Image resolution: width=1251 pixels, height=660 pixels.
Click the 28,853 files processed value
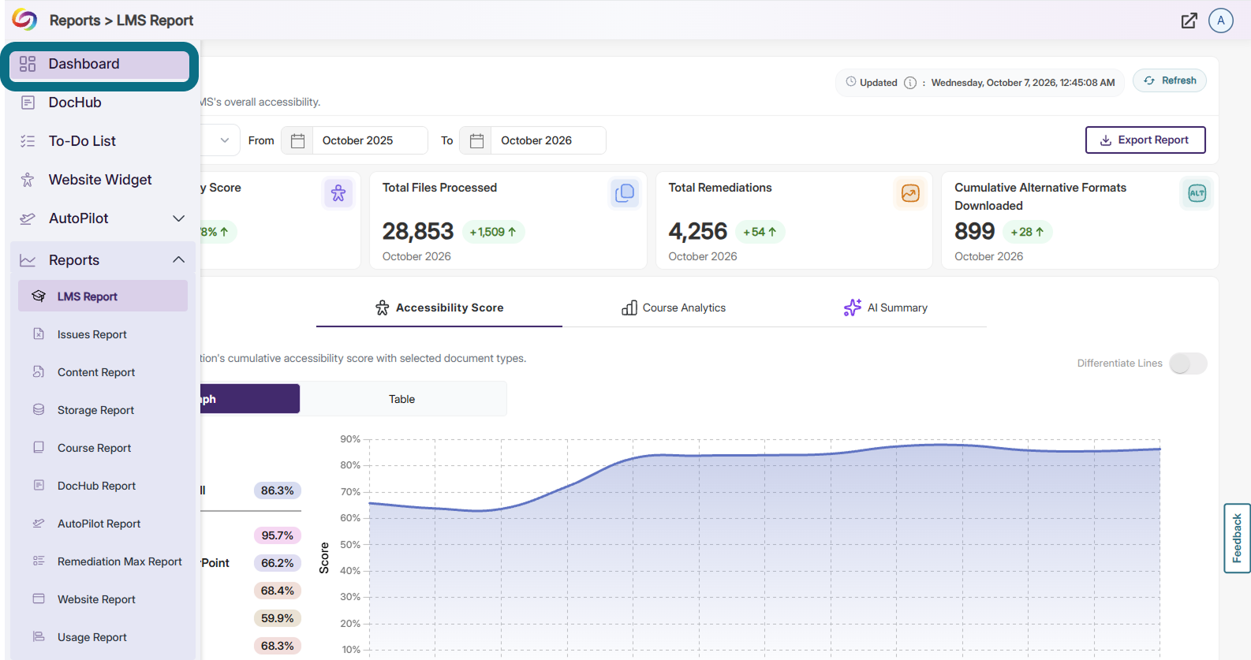coord(418,231)
